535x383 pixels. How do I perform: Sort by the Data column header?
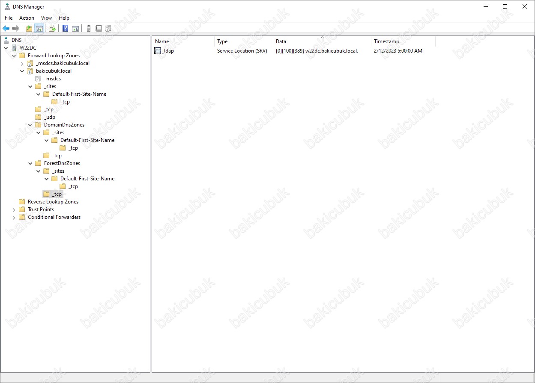[x=322, y=41]
